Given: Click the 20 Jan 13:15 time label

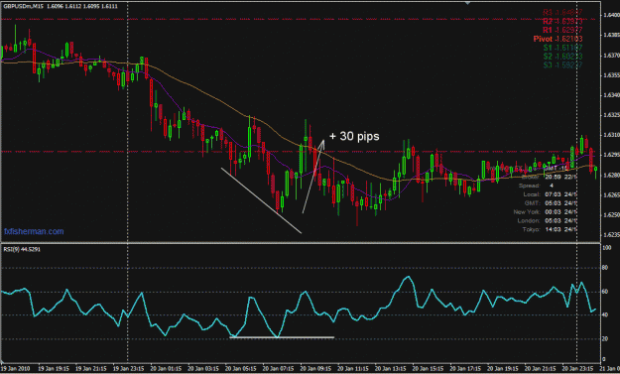Looking at the screenshot, I should tap(391, 368).
